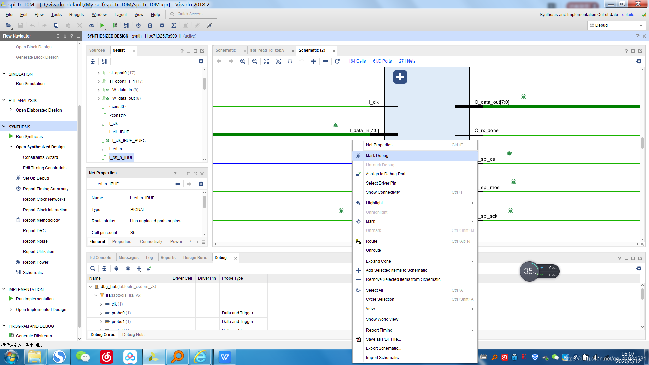
Task: Expand the W_data_in net group
Action: [x=98, y=90]
